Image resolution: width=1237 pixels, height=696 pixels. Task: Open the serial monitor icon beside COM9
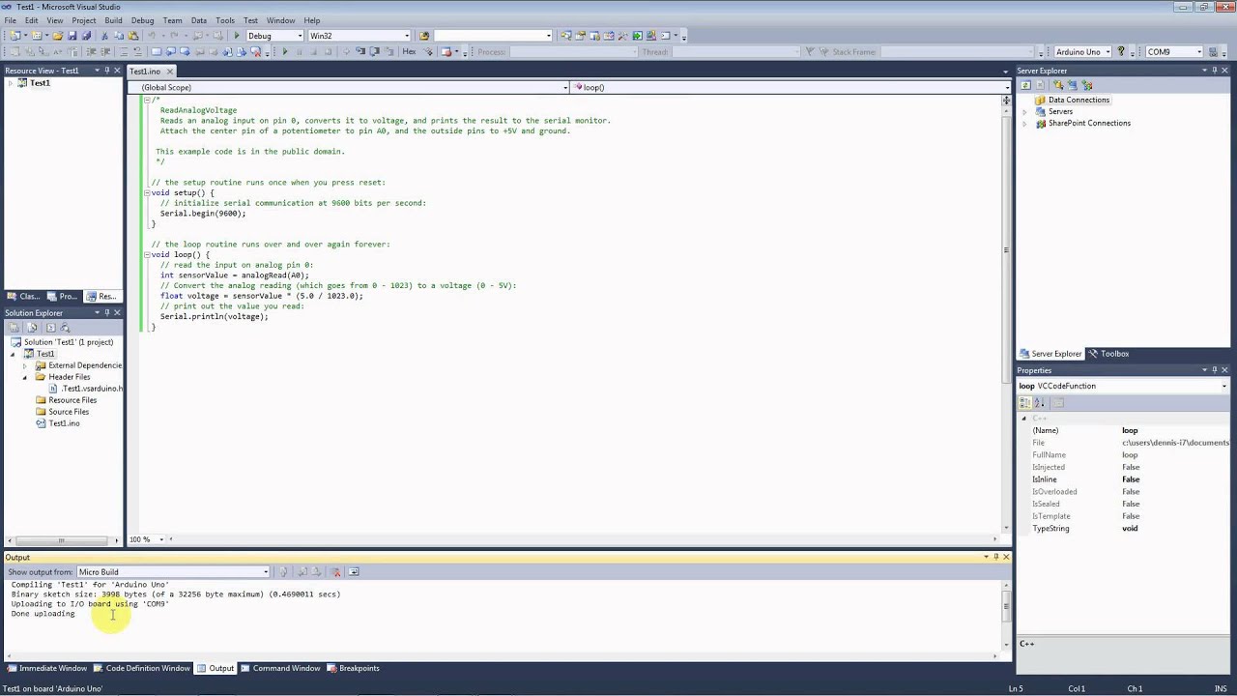point(1213,52)
